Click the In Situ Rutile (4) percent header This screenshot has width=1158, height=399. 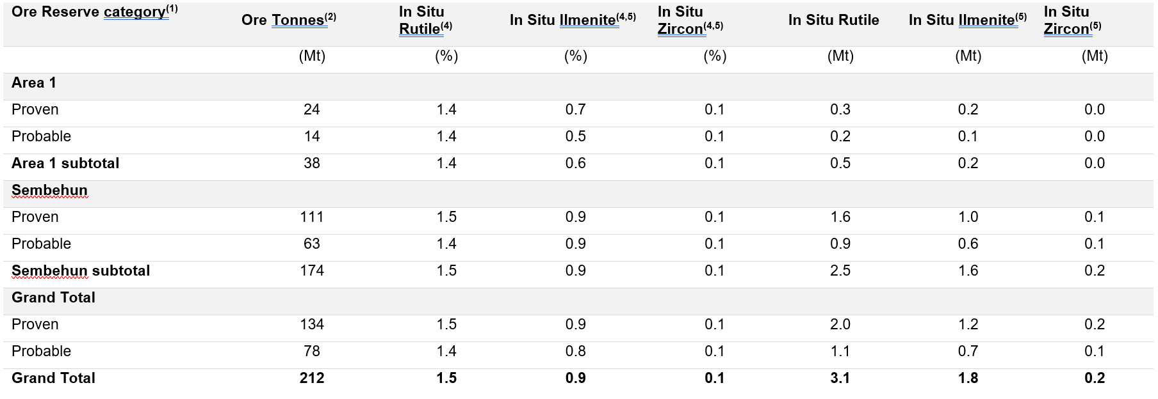click(x=425, y=20)
